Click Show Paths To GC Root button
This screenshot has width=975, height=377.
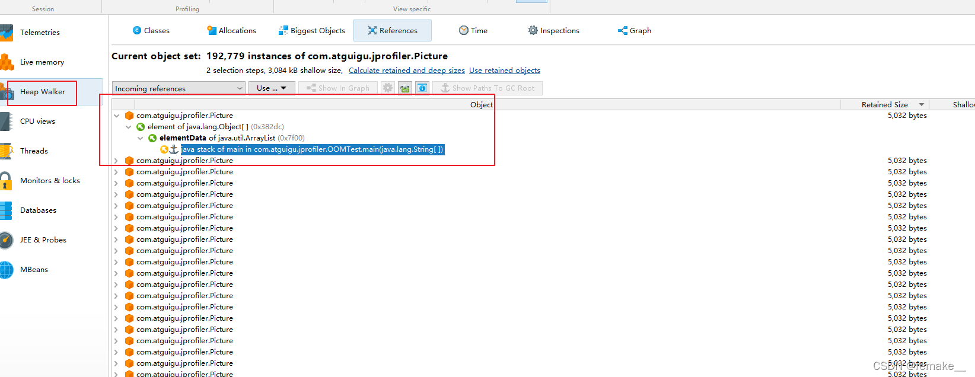487,88
